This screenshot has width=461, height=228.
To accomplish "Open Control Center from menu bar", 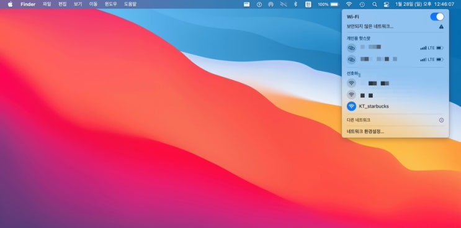I will coord(387,4).
